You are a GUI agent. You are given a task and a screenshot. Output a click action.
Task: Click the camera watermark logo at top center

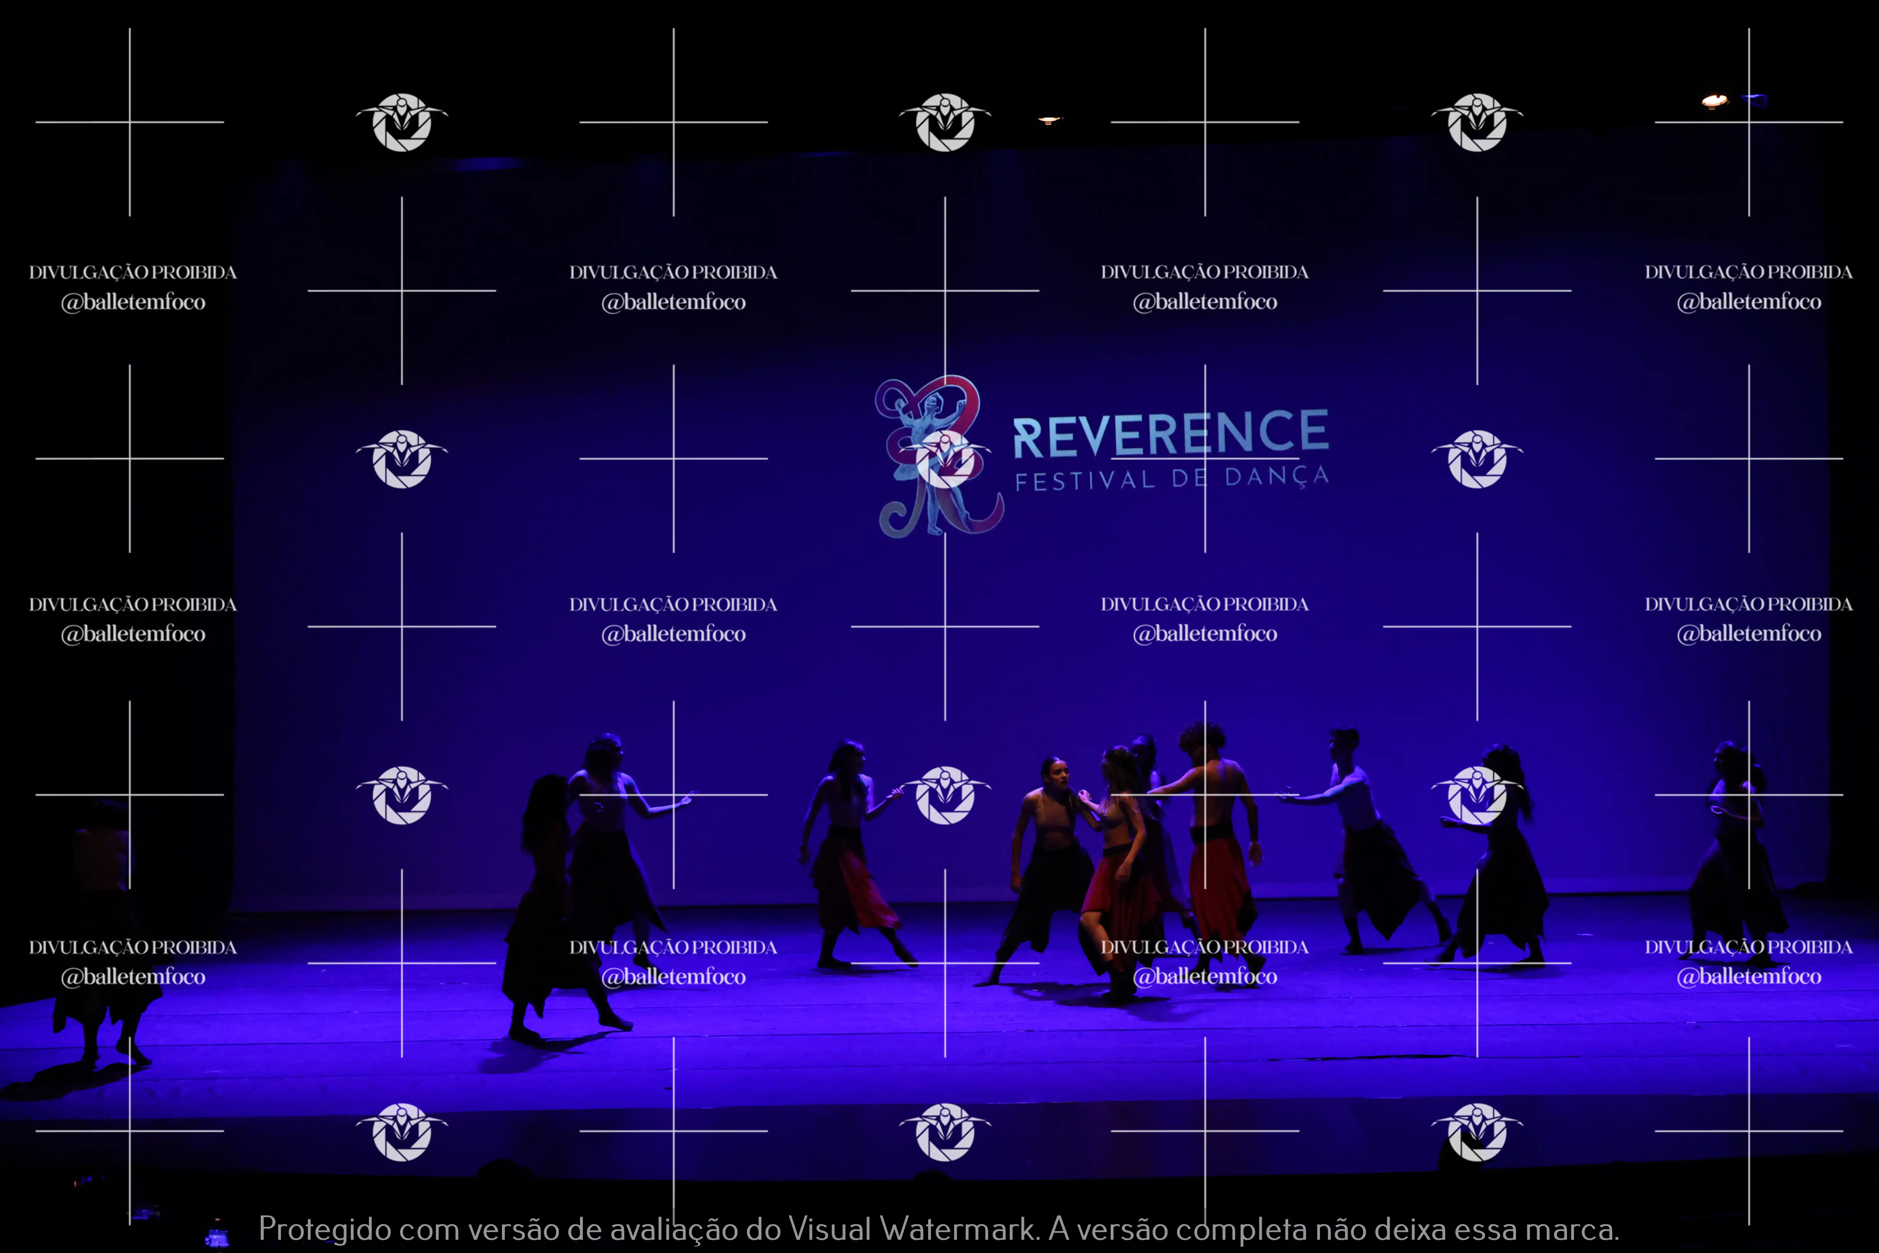(x=945, y=122)
